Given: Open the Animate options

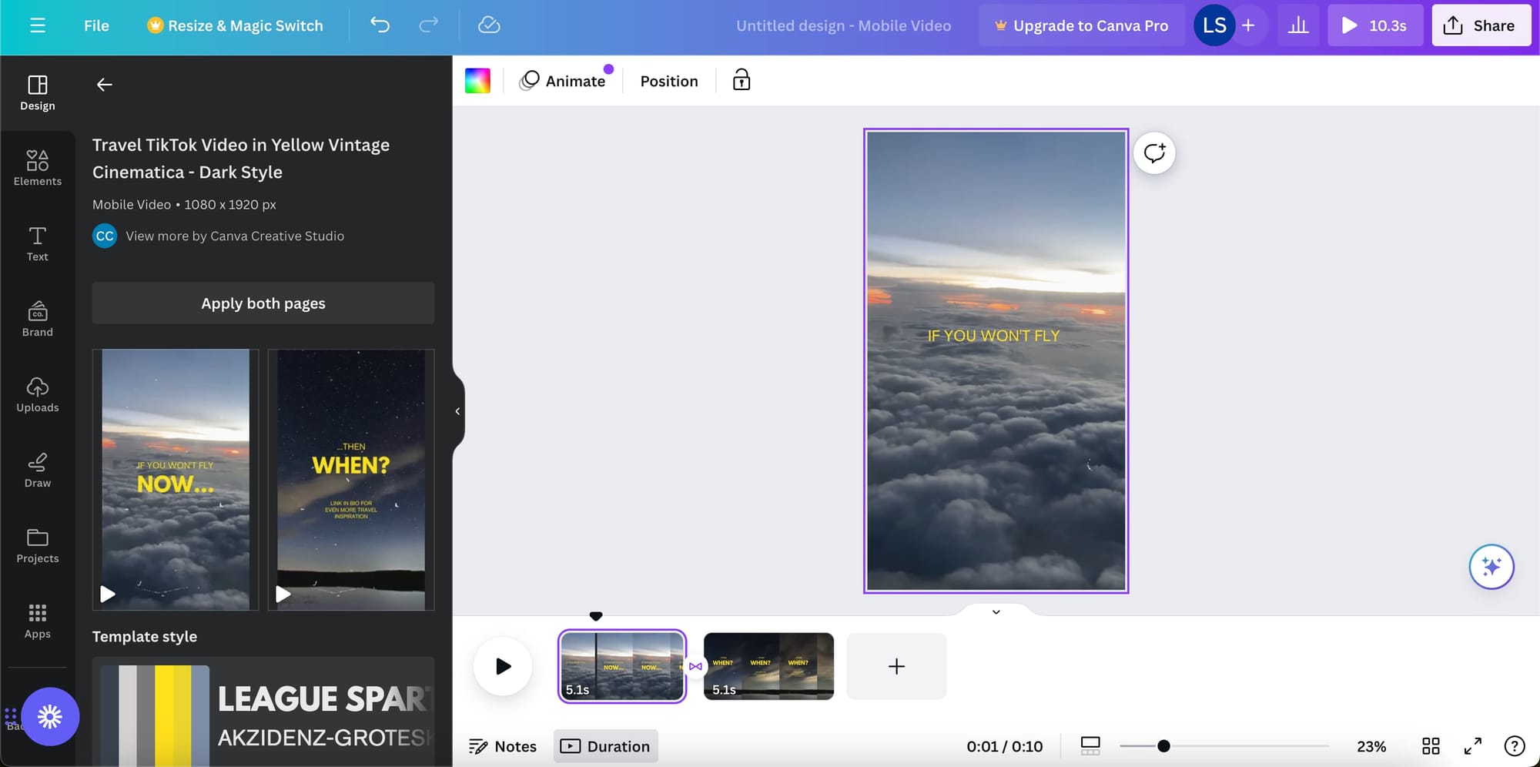Looking at the screenshot, I should click(x=563, y=81).
